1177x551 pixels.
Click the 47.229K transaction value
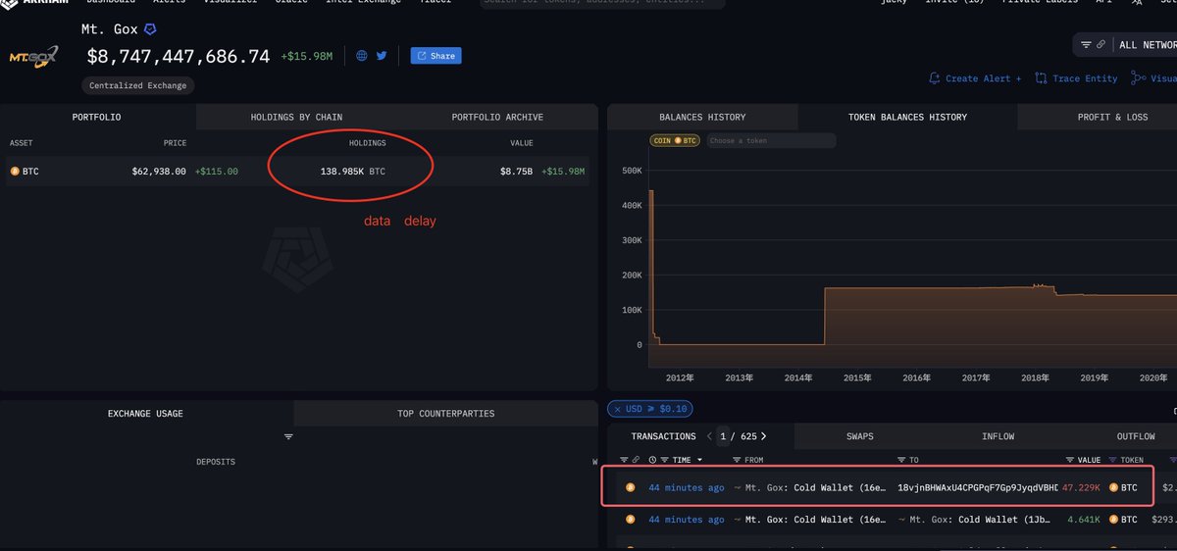pos(1082,487)
